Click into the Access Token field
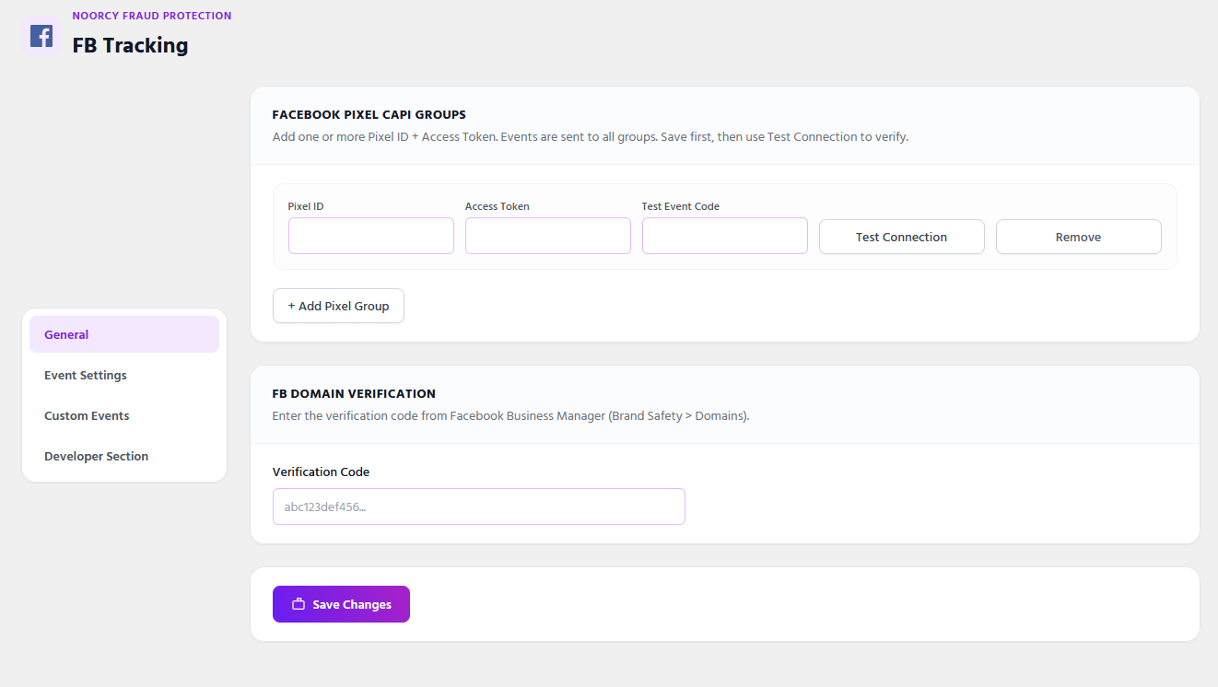This screenshot has width=1218, height=687. coord(548,236)
